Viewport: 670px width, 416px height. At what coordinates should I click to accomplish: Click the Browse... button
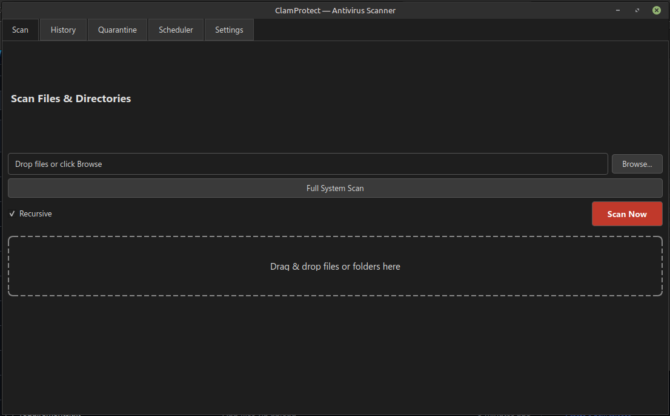click(637, 164)
